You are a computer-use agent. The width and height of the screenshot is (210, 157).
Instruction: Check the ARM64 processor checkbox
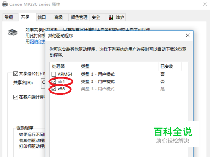pos(54,74)
